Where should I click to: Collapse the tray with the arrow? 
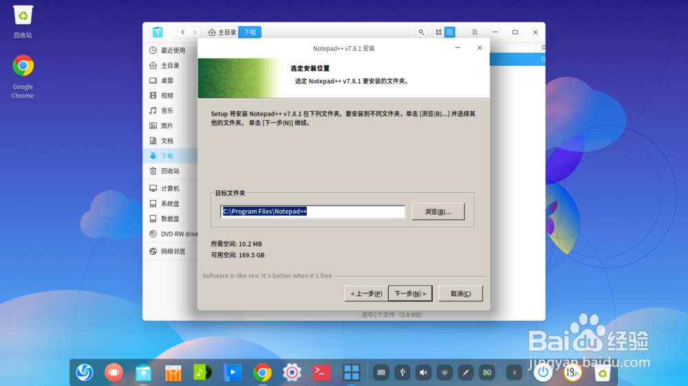click(x=514, y=373)
